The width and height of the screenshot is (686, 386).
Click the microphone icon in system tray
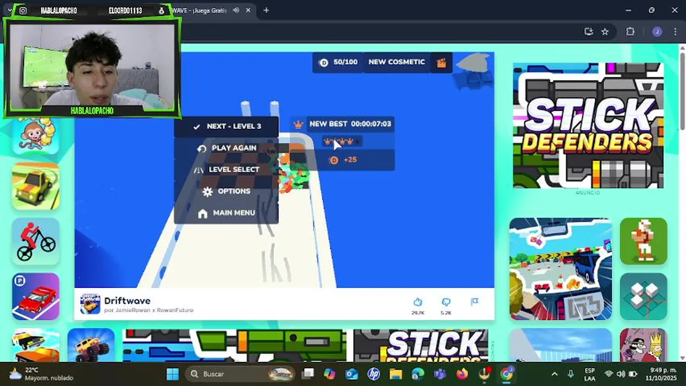[x=571, y=374]
